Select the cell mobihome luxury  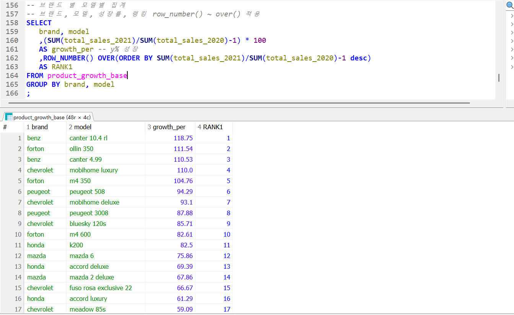(106, 170)
